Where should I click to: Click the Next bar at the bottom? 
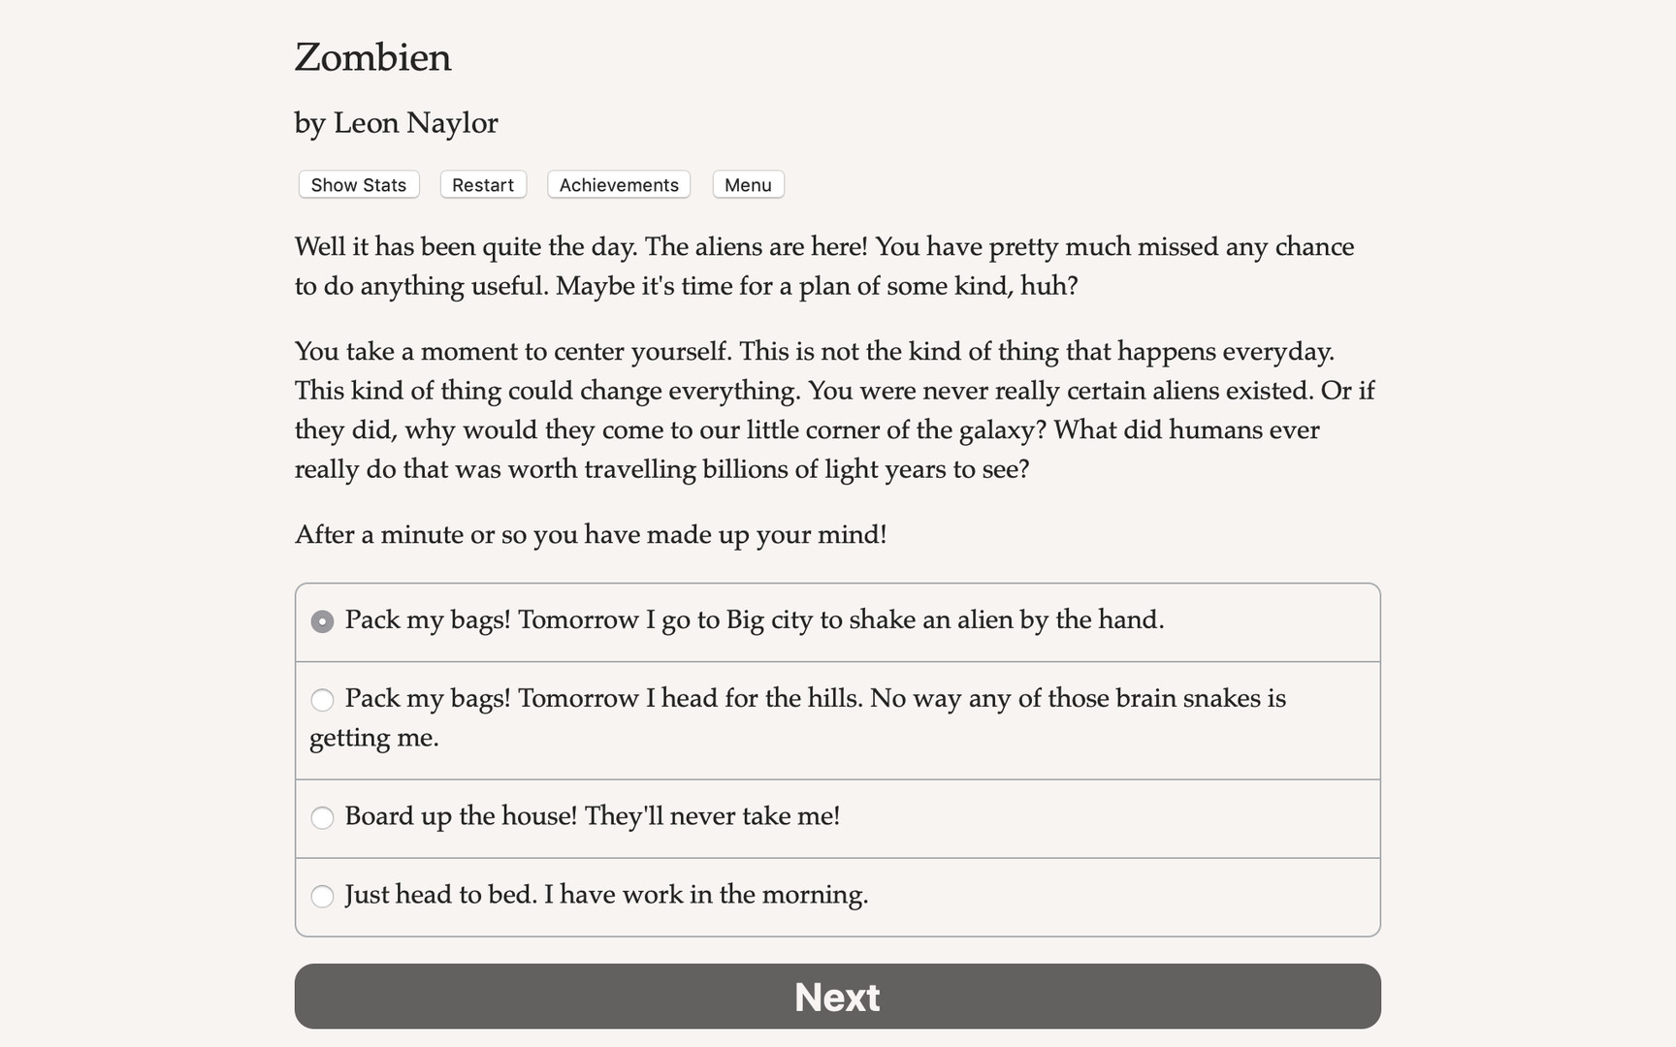tap(837, 997)
